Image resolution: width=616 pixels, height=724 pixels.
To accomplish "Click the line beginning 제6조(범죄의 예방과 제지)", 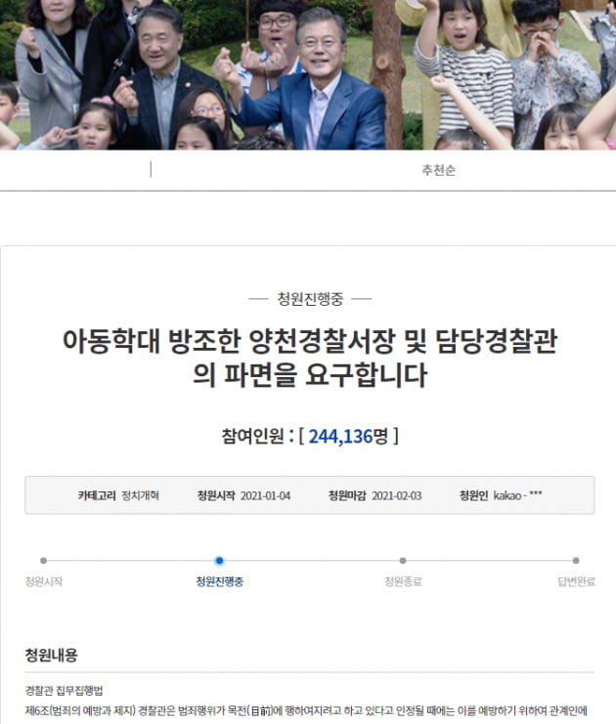I will (x=306, y=710).
